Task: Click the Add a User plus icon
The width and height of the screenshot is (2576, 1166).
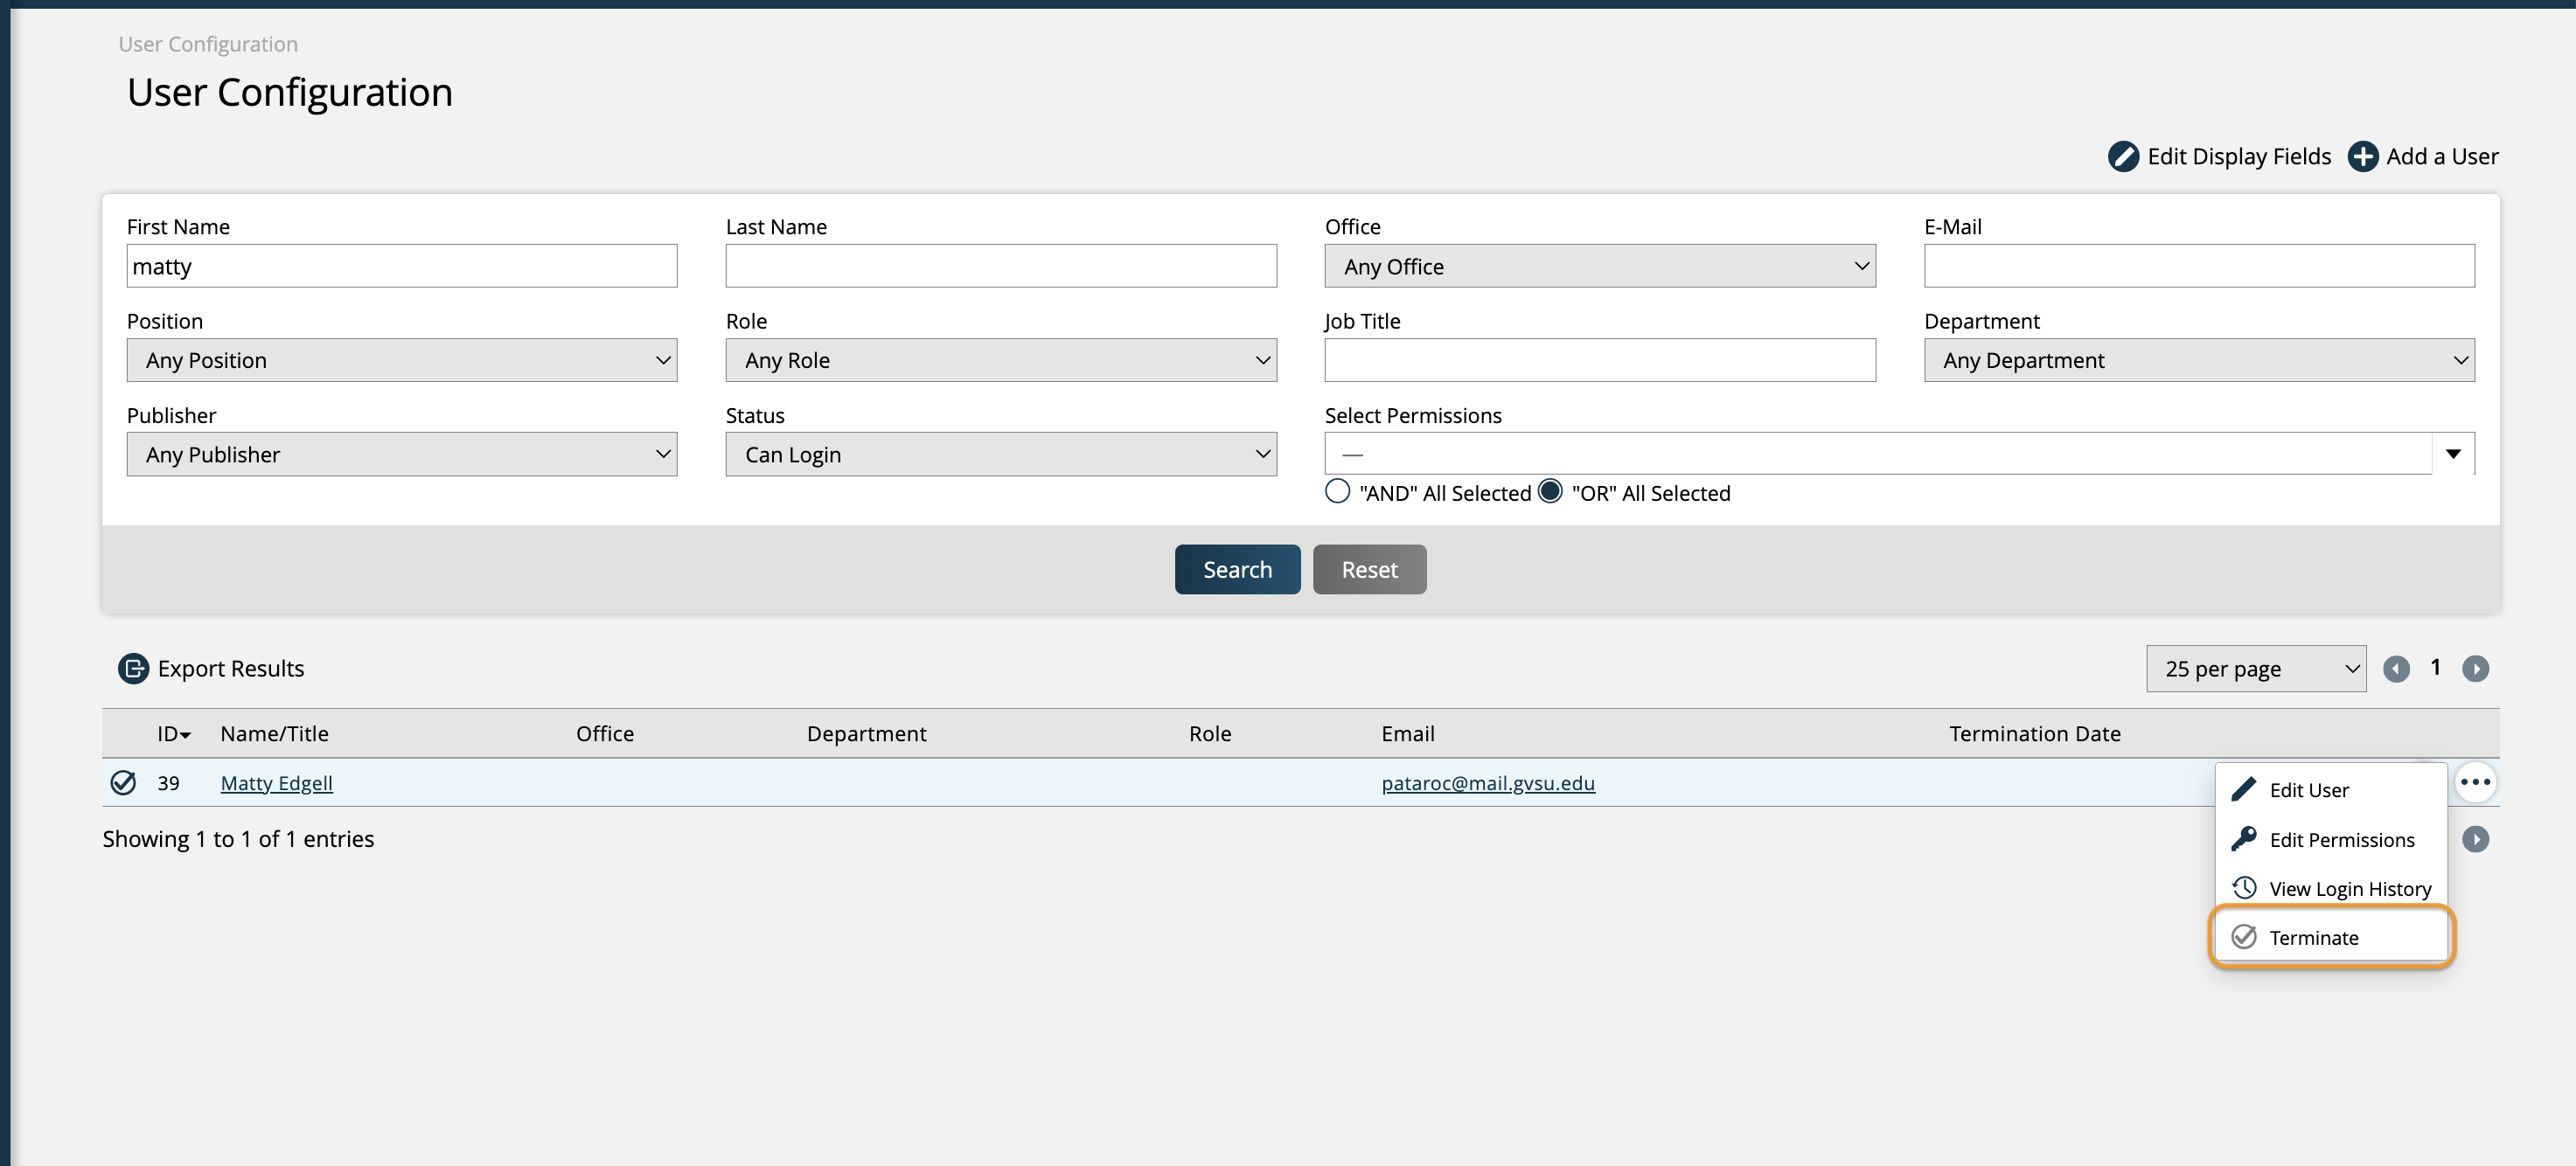Action: coord(2363,157)
